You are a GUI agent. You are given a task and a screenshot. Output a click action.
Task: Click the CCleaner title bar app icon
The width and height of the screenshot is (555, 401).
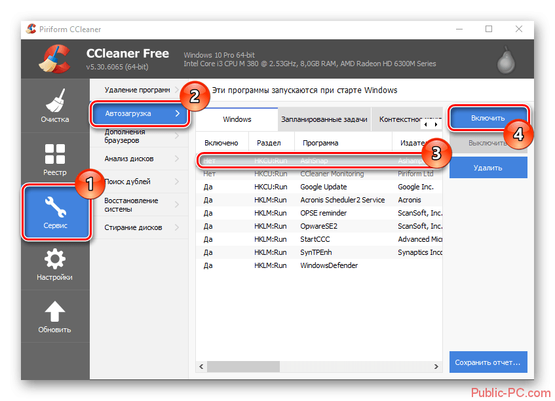pos(31,29)
